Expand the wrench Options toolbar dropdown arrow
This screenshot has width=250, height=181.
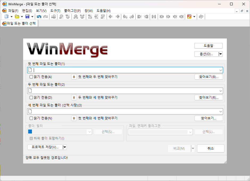click(194, 16)
